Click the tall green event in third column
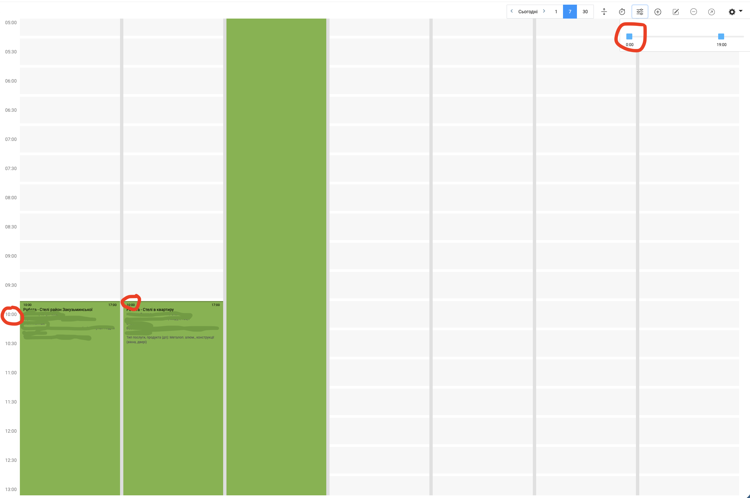750x498 pixels. coord(276,232)
